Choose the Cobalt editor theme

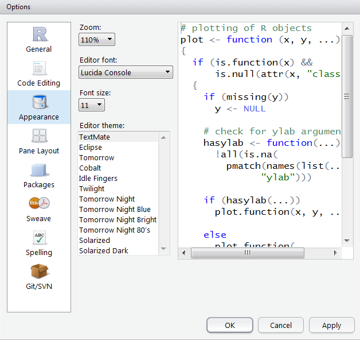tap(90, 168)
